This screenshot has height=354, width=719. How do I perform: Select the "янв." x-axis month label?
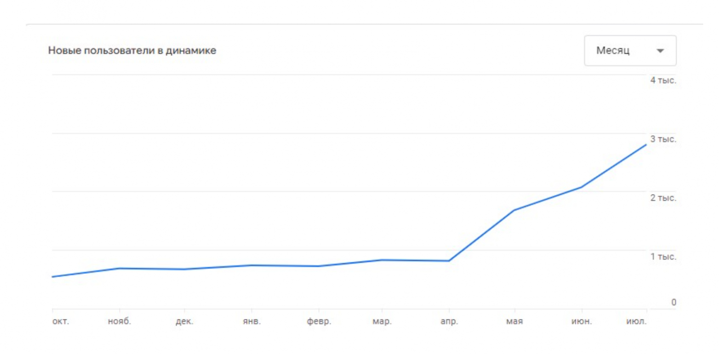[x=252, y=321]
